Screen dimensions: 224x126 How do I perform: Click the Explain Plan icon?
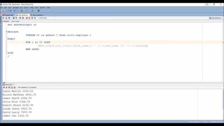pos(9,18)
